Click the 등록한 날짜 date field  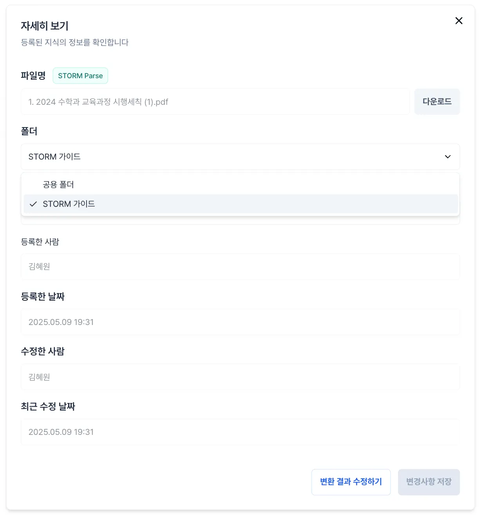pyautogui.click(x=240, y=322)
